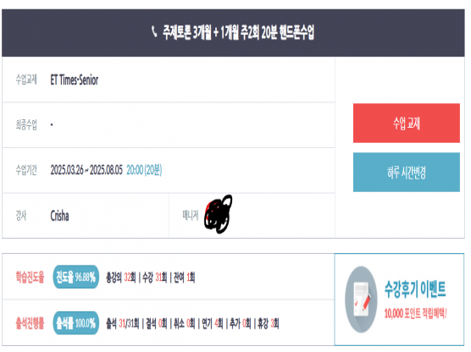The height and width of the screenshot is (352, 471).
Task: Click the scribbled-out manager name
Action: pos(219,214)
